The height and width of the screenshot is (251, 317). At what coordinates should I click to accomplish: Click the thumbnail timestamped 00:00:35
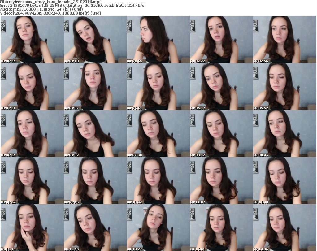point(32,39)
